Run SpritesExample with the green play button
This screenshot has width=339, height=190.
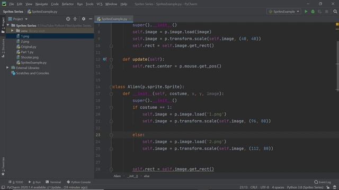click(x=306, y=12)
